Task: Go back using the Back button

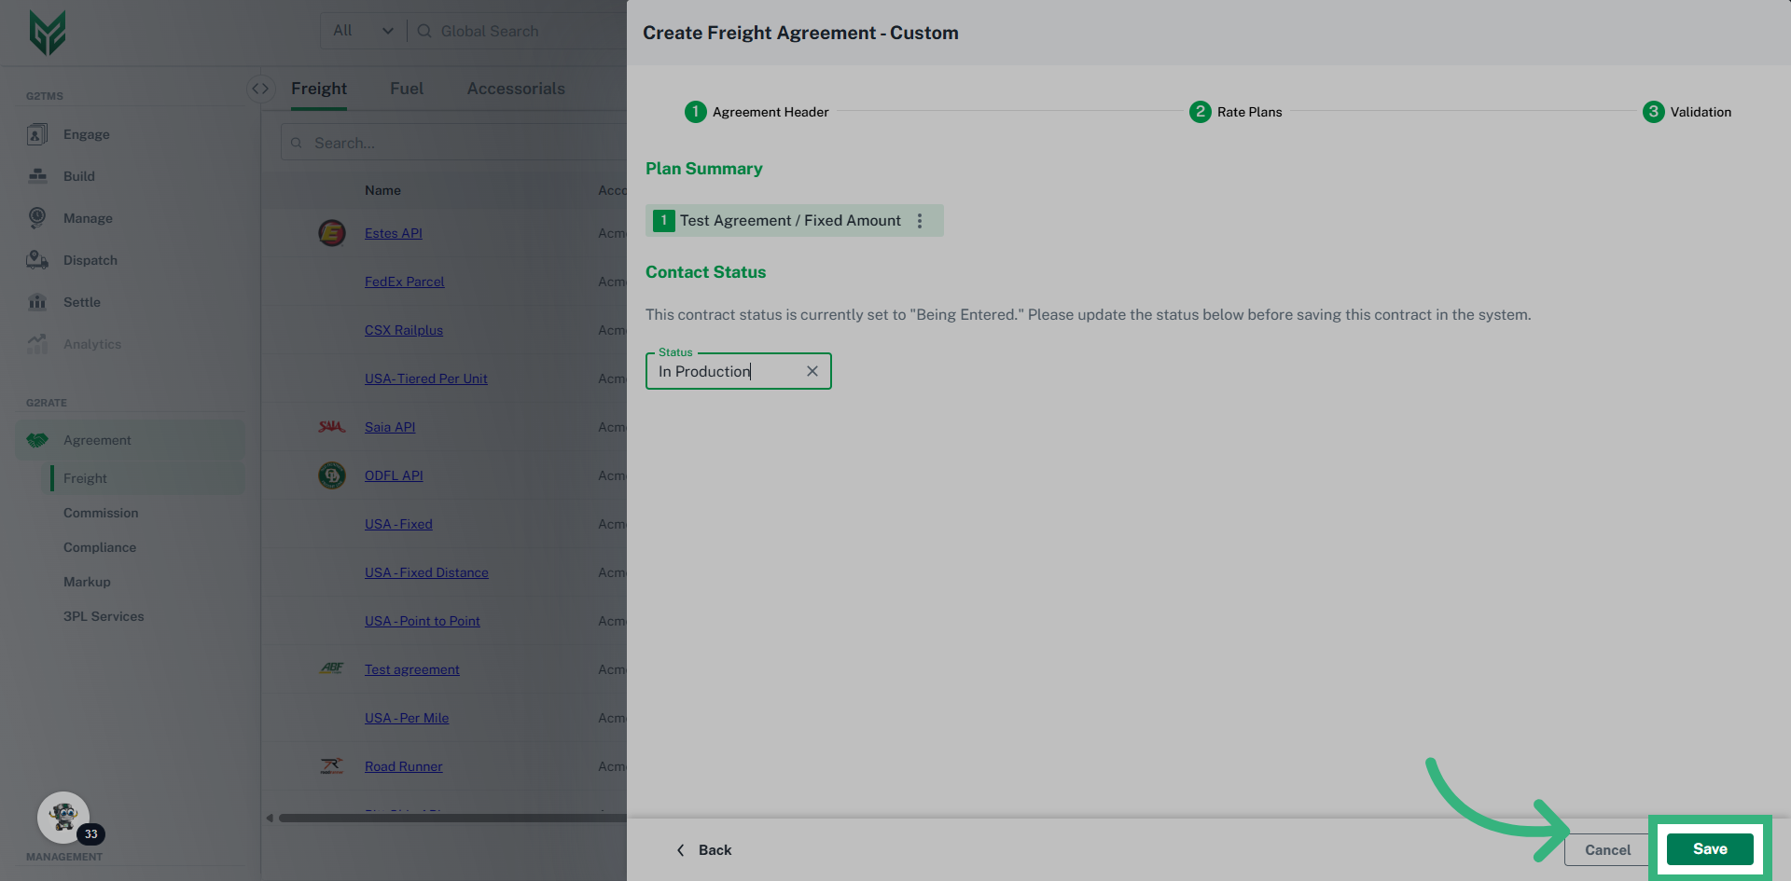Action: 704,850
